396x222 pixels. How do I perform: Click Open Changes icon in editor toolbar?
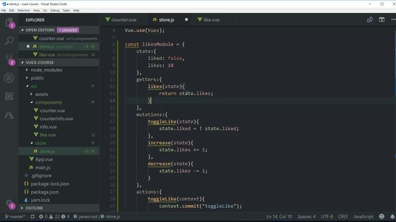coord(370,20)
